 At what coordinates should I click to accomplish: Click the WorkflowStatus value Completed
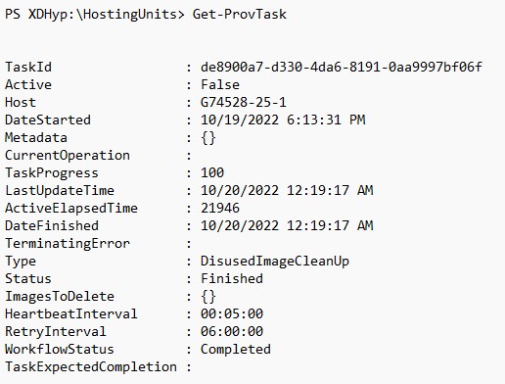click(x=236, y=350)
